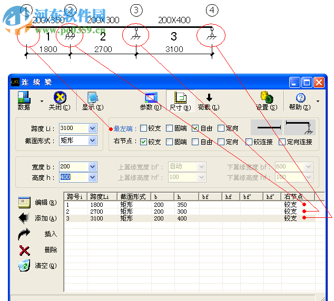Uncheck 自由 for 最左端

click(195, 128)
